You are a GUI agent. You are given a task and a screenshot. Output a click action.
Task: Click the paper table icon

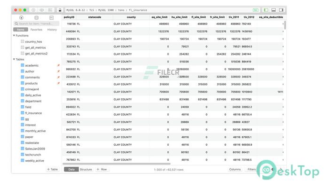coord(23,137)
